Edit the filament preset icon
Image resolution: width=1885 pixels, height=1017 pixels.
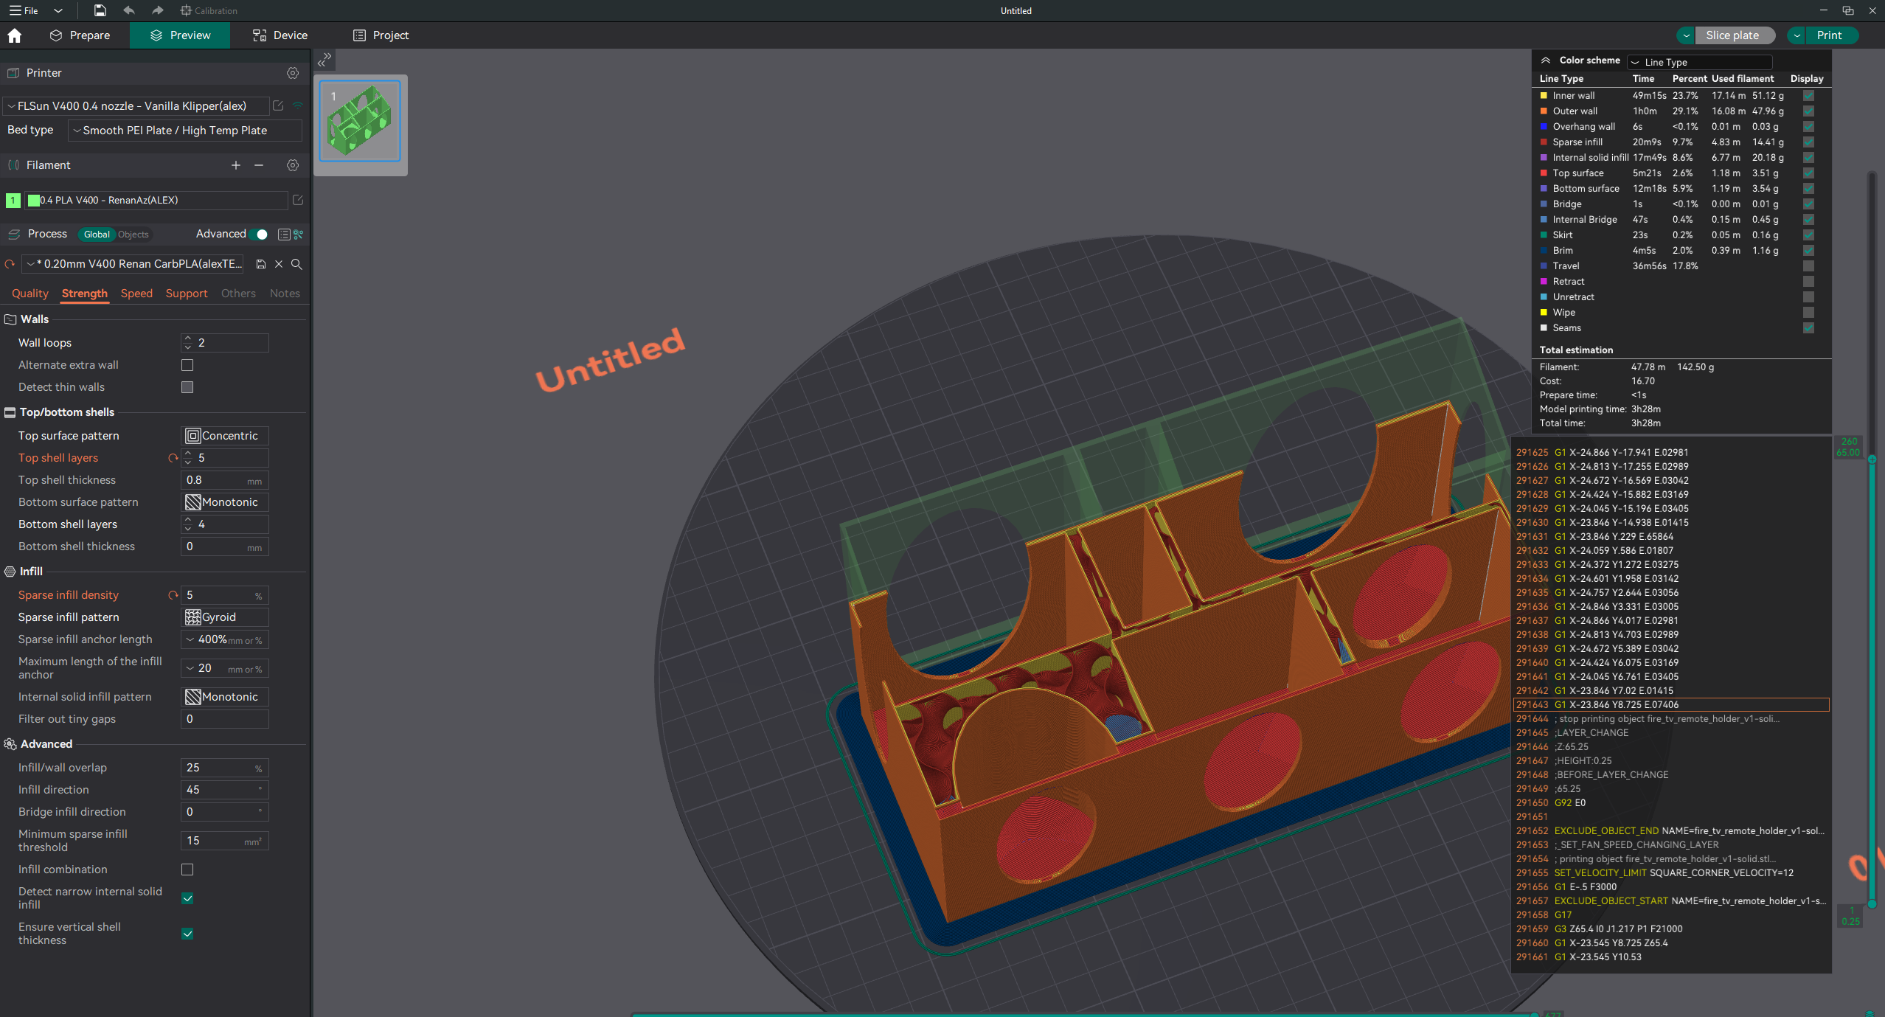(x=298, y=200)
